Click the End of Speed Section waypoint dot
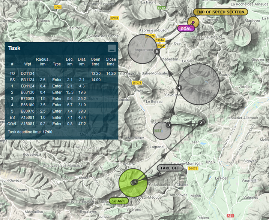 coord(193,22)
